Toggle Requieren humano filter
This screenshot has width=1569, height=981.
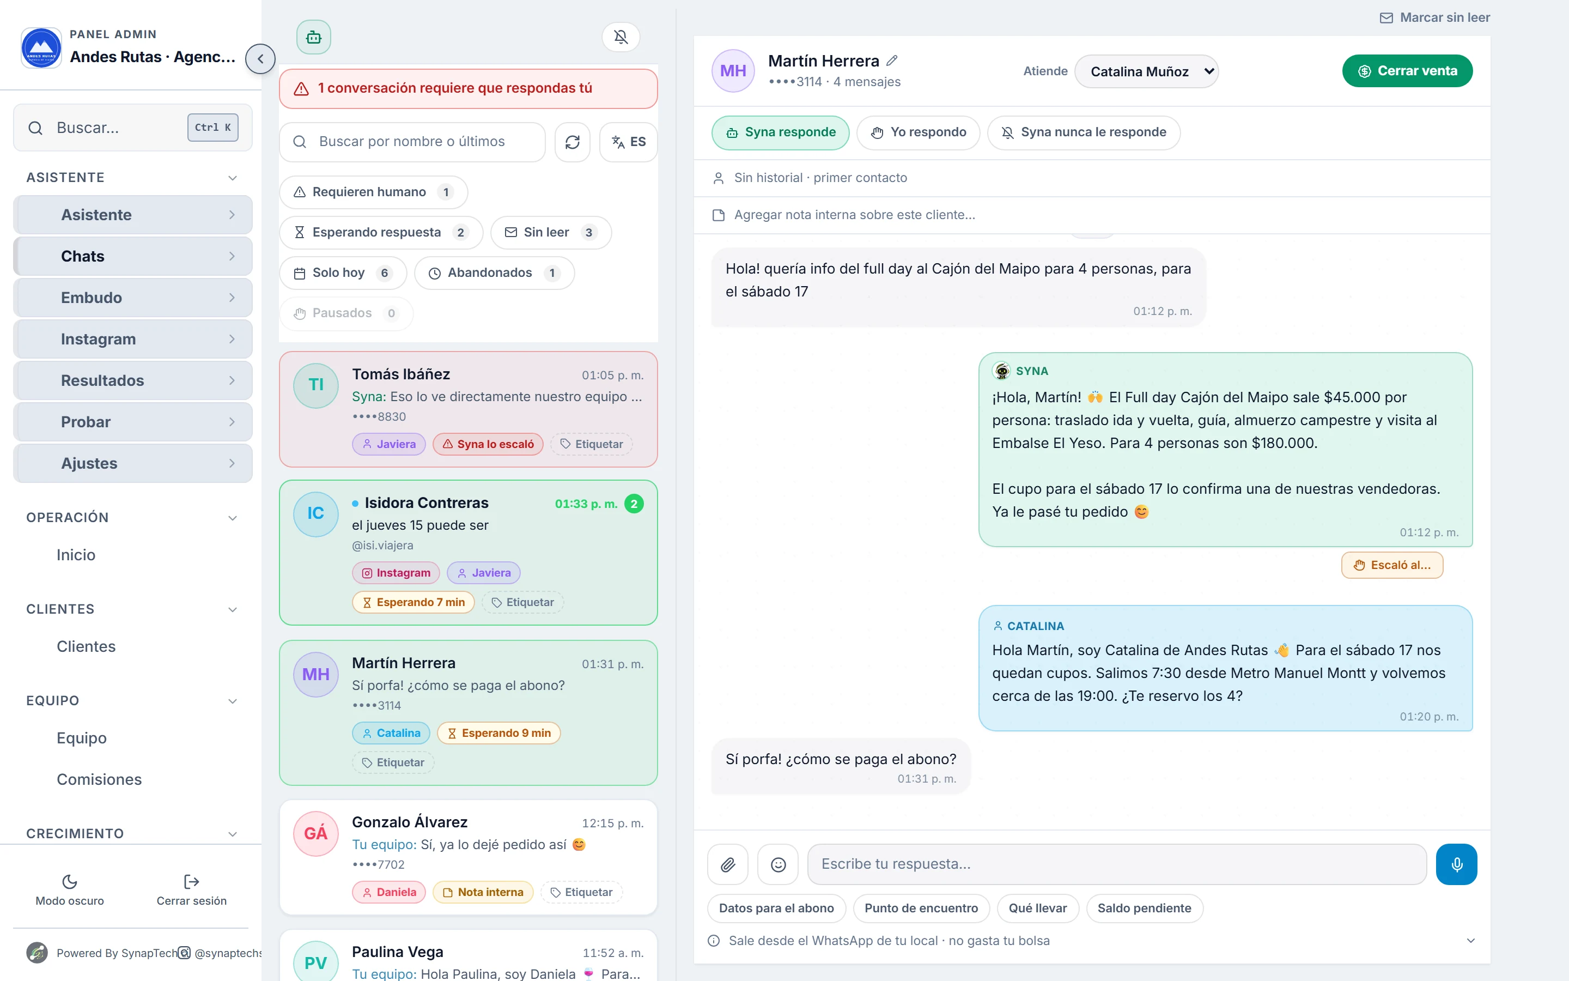[x=373, y=192]
